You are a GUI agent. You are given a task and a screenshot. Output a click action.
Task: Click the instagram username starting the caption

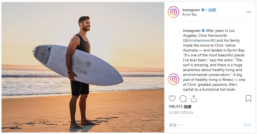(191, 31)
